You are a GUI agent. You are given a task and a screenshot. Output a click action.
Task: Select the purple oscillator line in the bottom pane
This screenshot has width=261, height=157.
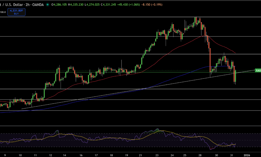point(67,136)
